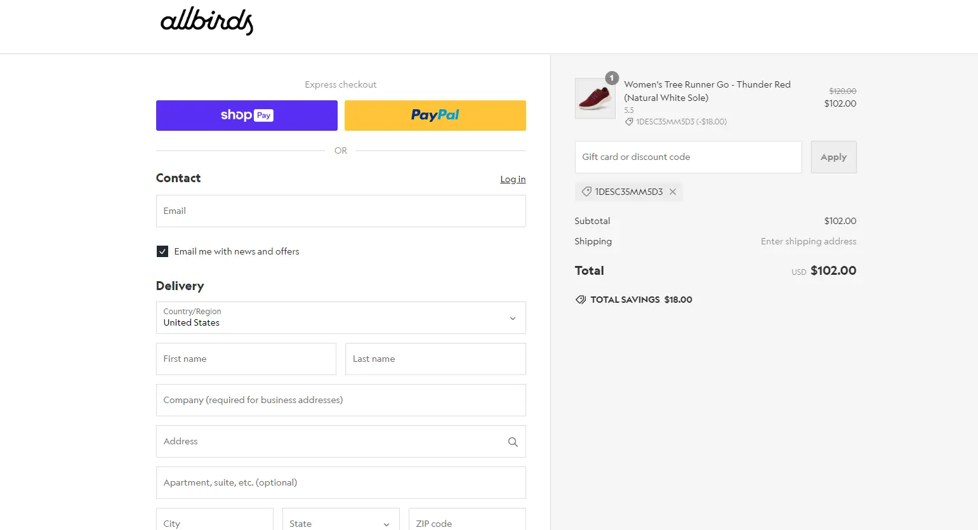Open the Country/Region dropdown
Viewport: 978px width, 530px height.
(341, 317)
